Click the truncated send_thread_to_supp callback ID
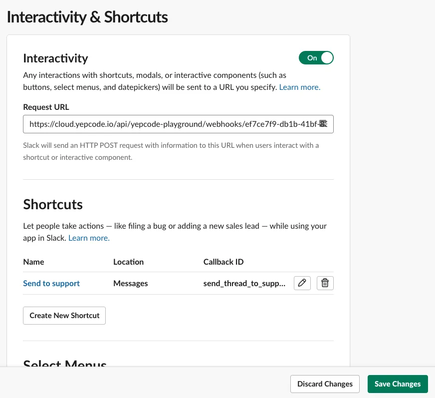 click(x=244, y=283)
